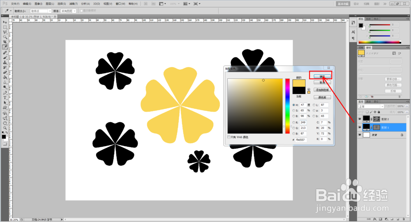Viewport: 411px width, 222px height.
Task: Select the Paint Bucket tool
Action: point(5,78)
